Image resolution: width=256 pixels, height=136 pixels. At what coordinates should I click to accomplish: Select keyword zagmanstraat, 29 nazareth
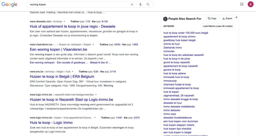(179, 95)
